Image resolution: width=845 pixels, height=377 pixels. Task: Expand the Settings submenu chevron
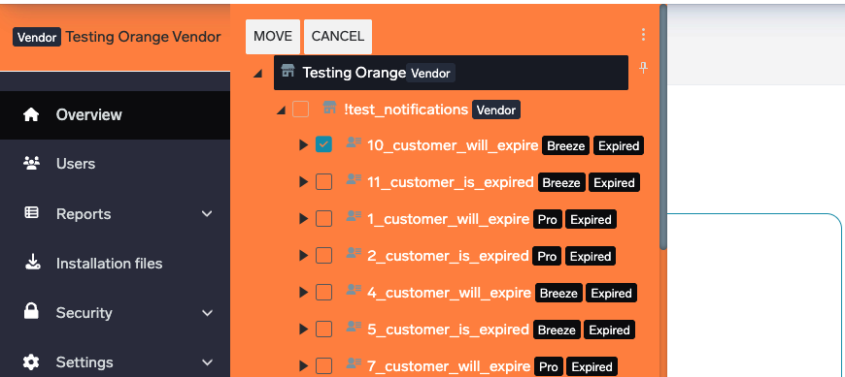coord(207,362)
